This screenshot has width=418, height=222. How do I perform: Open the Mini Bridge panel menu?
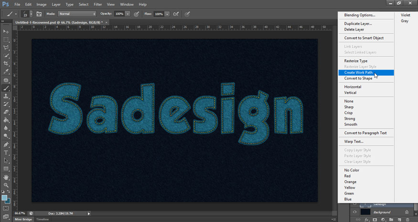[x=334, y=219]
